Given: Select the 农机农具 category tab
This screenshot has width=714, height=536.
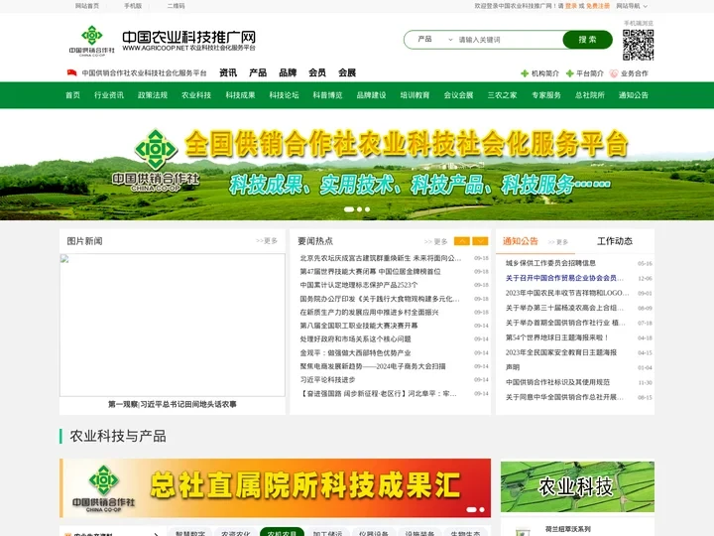Looking at the screenshot, I should (282, 532).
